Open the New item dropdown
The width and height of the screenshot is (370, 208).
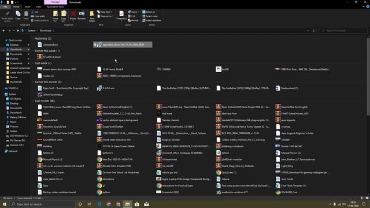click(105, 12)
